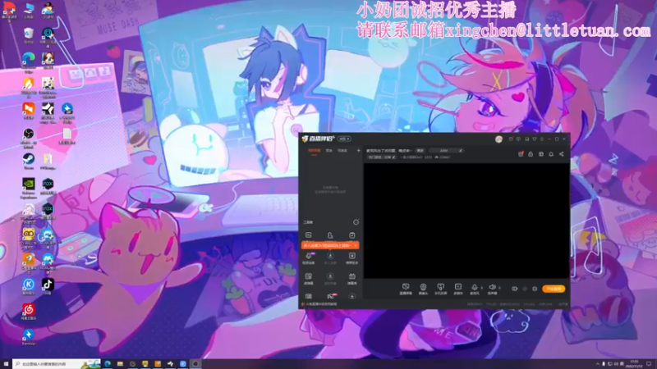
Task: Open the toolbox tool with red new badge
Action: 330,297
